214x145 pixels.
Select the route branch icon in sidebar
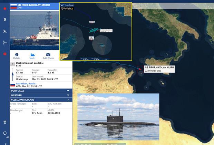[5, 43]
